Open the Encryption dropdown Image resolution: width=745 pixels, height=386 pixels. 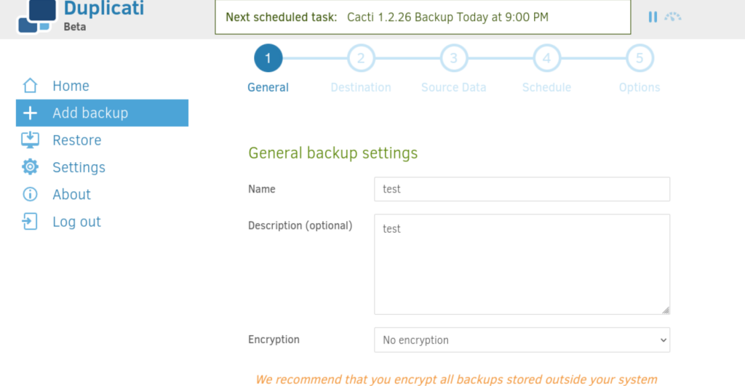522,340
